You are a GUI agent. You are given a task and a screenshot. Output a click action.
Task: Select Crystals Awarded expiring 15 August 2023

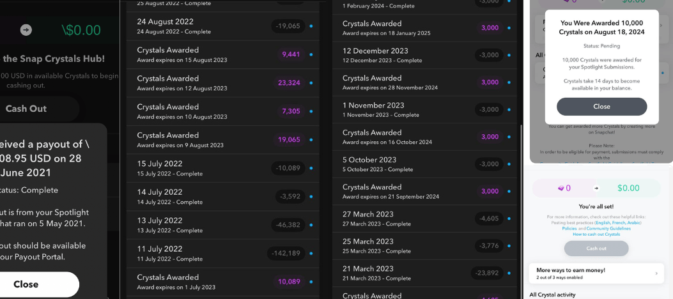point(182,54)
